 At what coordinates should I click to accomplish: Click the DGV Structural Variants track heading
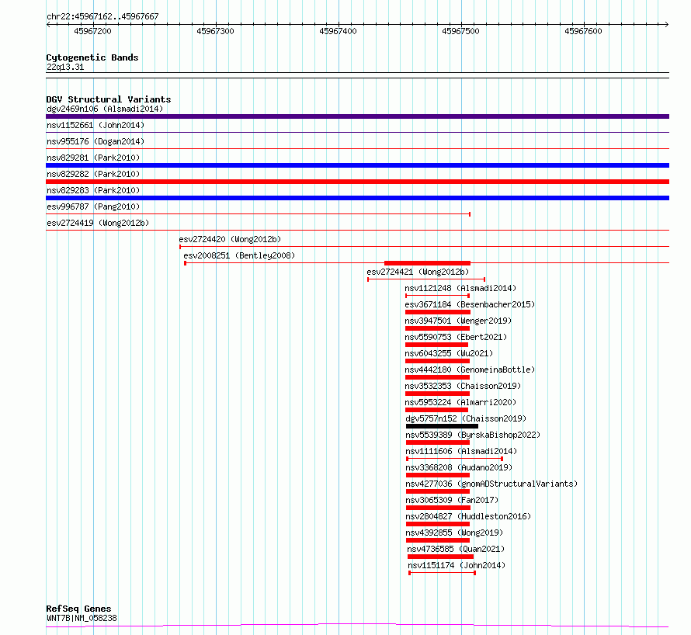pos(109,99)
